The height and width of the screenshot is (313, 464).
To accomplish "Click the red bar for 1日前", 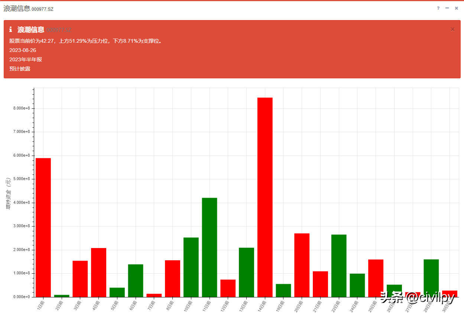I will pos(43,228).
